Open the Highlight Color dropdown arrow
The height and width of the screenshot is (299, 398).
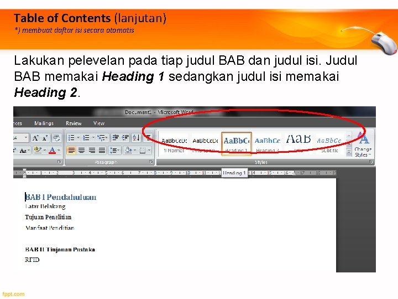point(44,150)
